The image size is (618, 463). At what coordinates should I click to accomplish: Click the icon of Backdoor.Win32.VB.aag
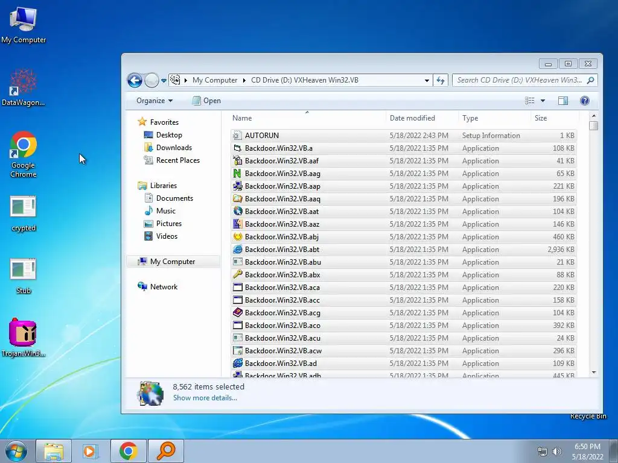237,173
